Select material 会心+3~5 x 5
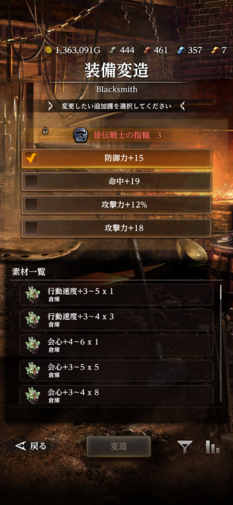The width and height of the screenshot is (233, 505). (x=116, y=371)
